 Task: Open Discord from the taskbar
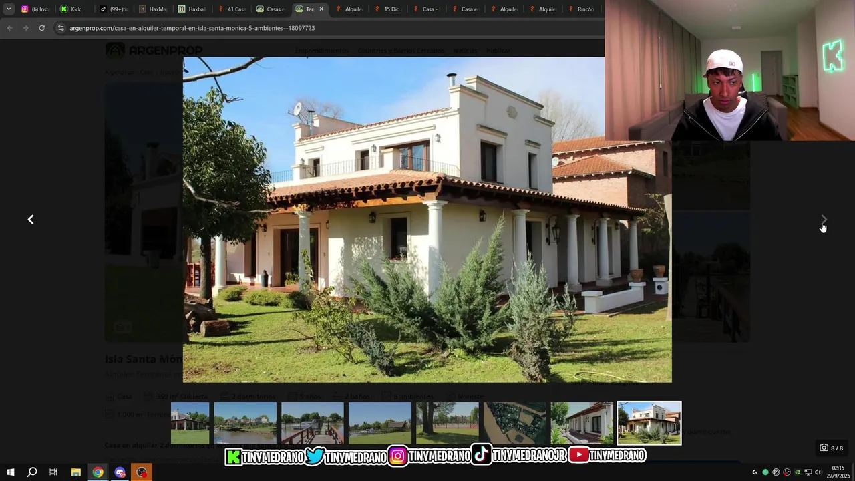point(120,472)
